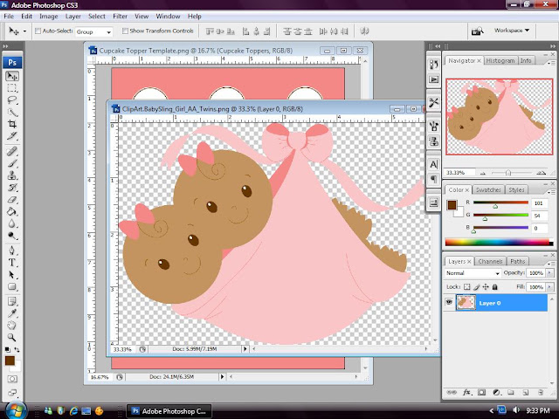559x419 pixels.
Task: Select the Crop tool
Action: [12, 124]
